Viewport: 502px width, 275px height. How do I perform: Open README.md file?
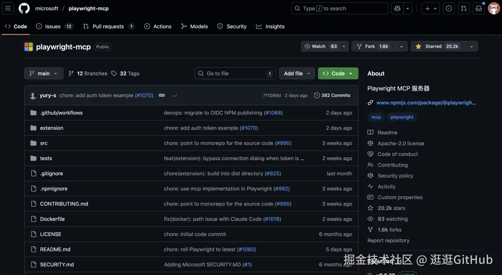click(55, 249)
